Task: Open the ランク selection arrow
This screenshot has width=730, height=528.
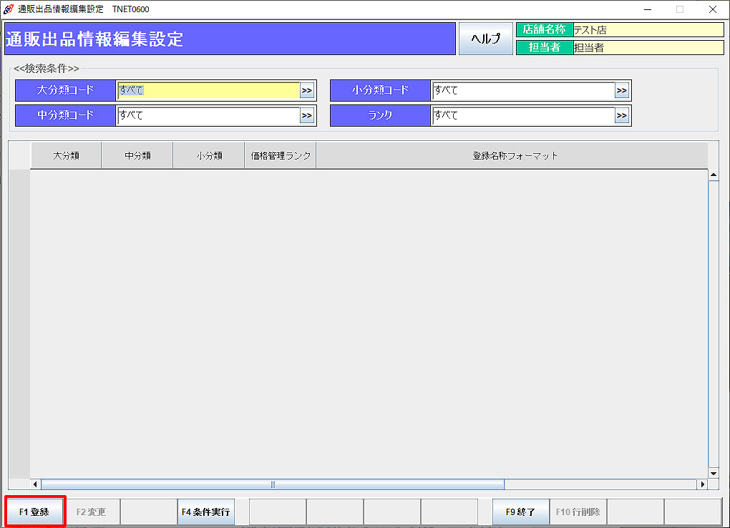Action: [621, 116]
